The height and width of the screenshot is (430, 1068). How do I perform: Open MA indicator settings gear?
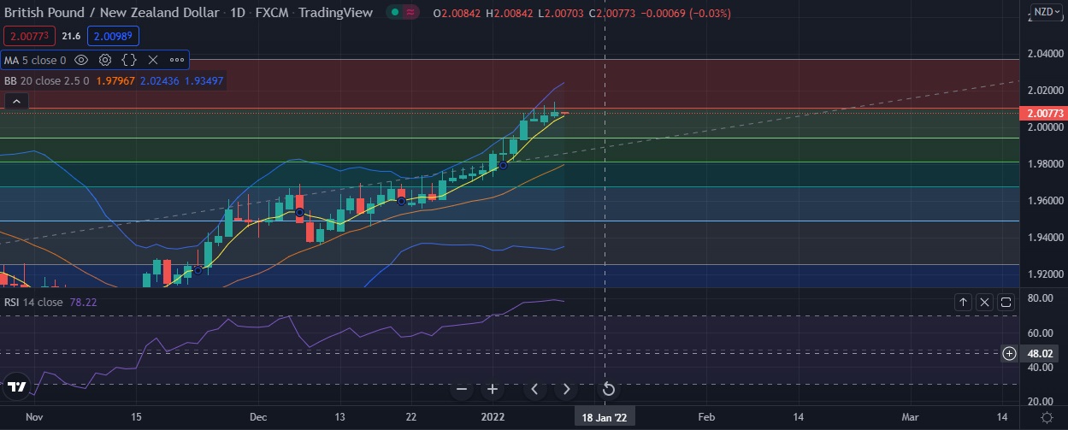coord(105,60)
